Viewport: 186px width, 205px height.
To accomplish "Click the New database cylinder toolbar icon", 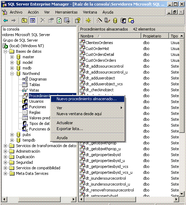I will [115, 21].
